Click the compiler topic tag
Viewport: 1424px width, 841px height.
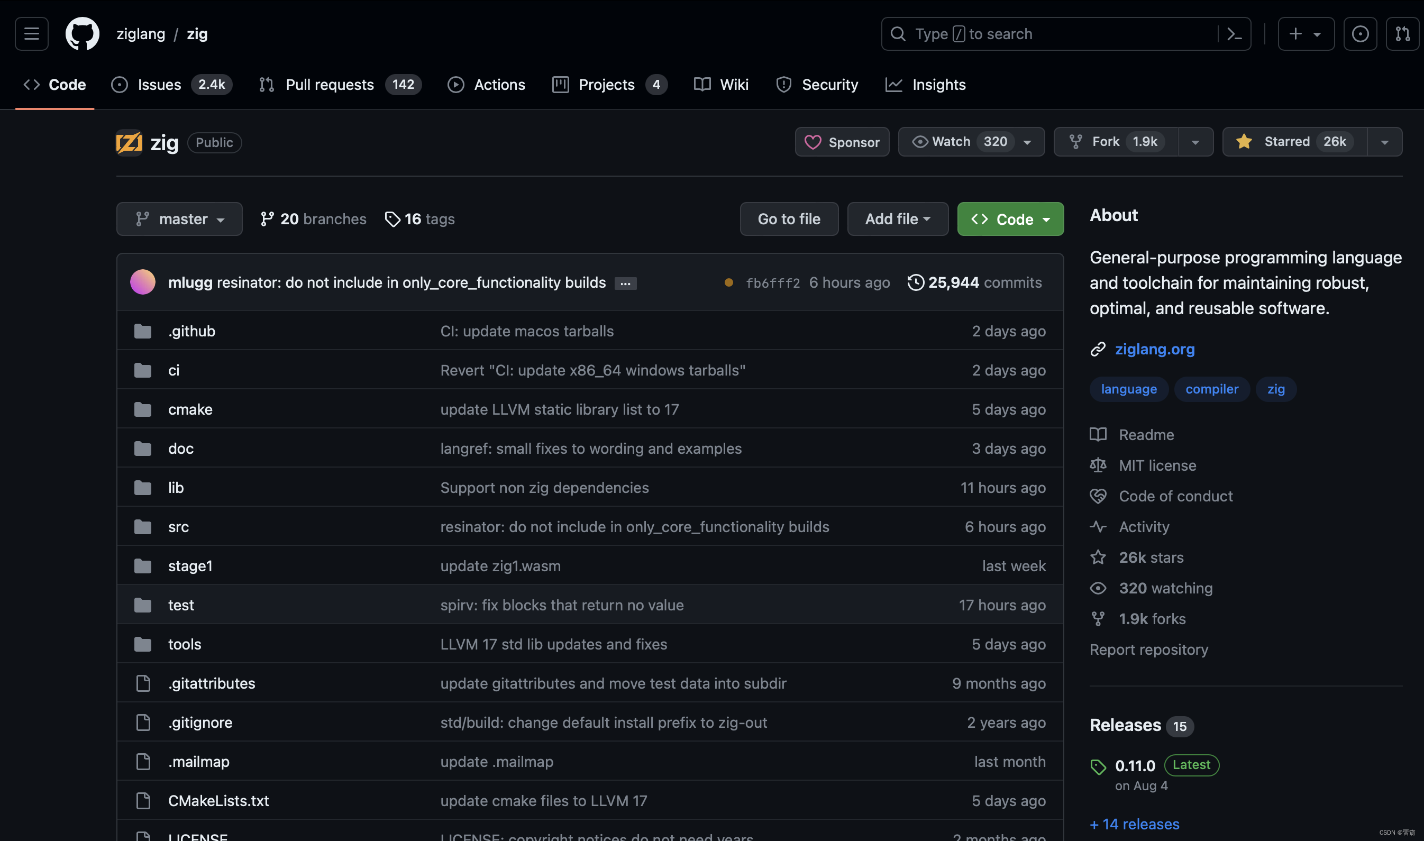(1212, 389)
